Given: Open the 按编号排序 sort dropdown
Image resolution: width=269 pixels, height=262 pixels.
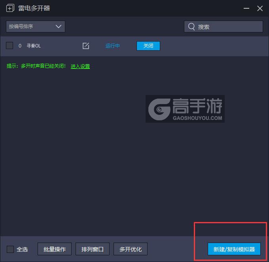Looking at the screenshot, I should click(x=36, y=27).
